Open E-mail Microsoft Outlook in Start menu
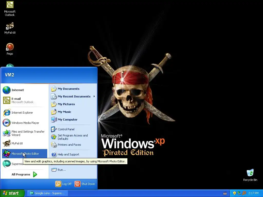This screenshot has width=263, height=197. pyautogui.click(x=24, y=100)
